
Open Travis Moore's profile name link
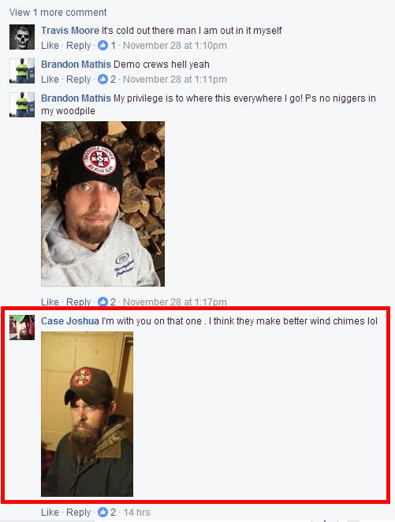70,31
